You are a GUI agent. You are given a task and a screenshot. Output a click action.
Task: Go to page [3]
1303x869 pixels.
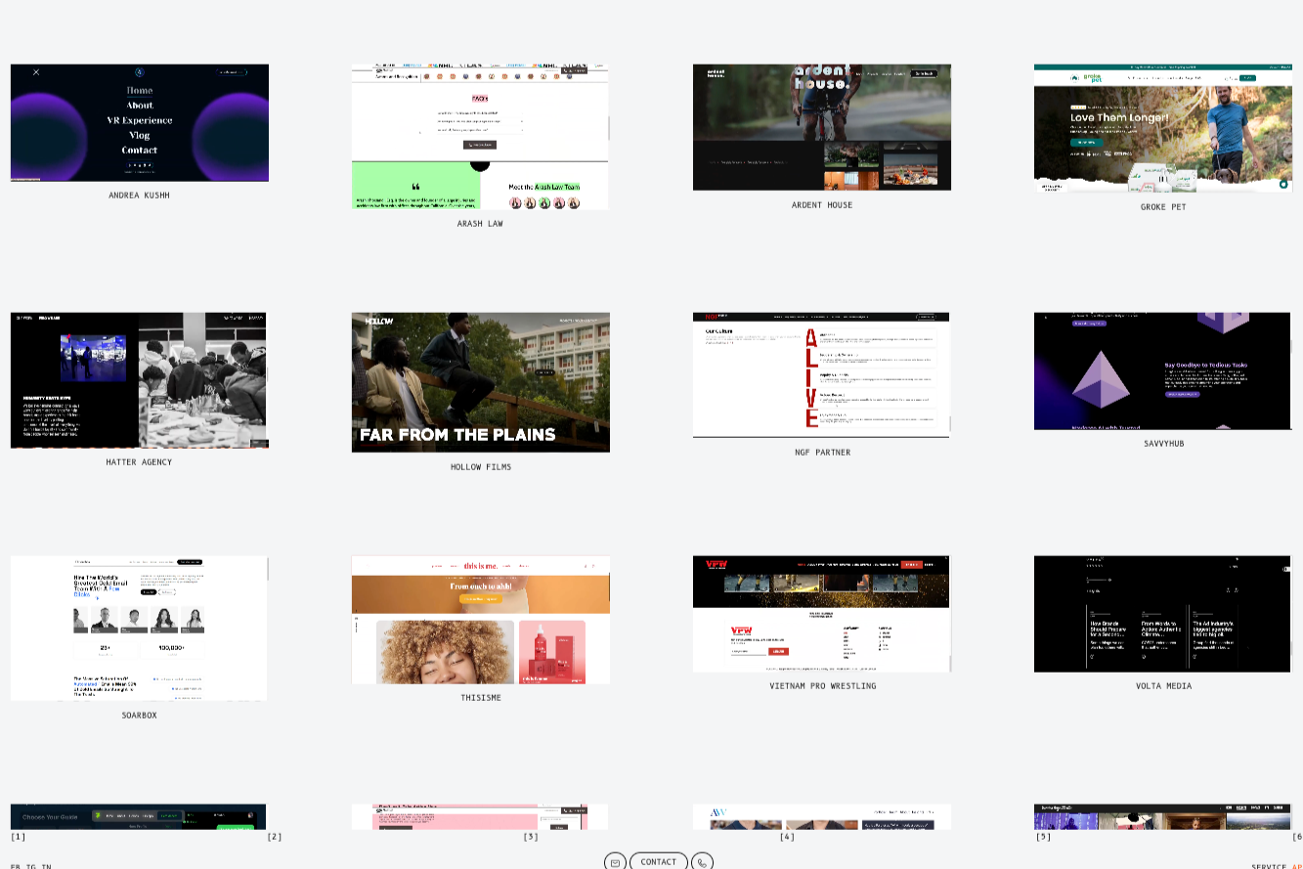tap(531, 837)
